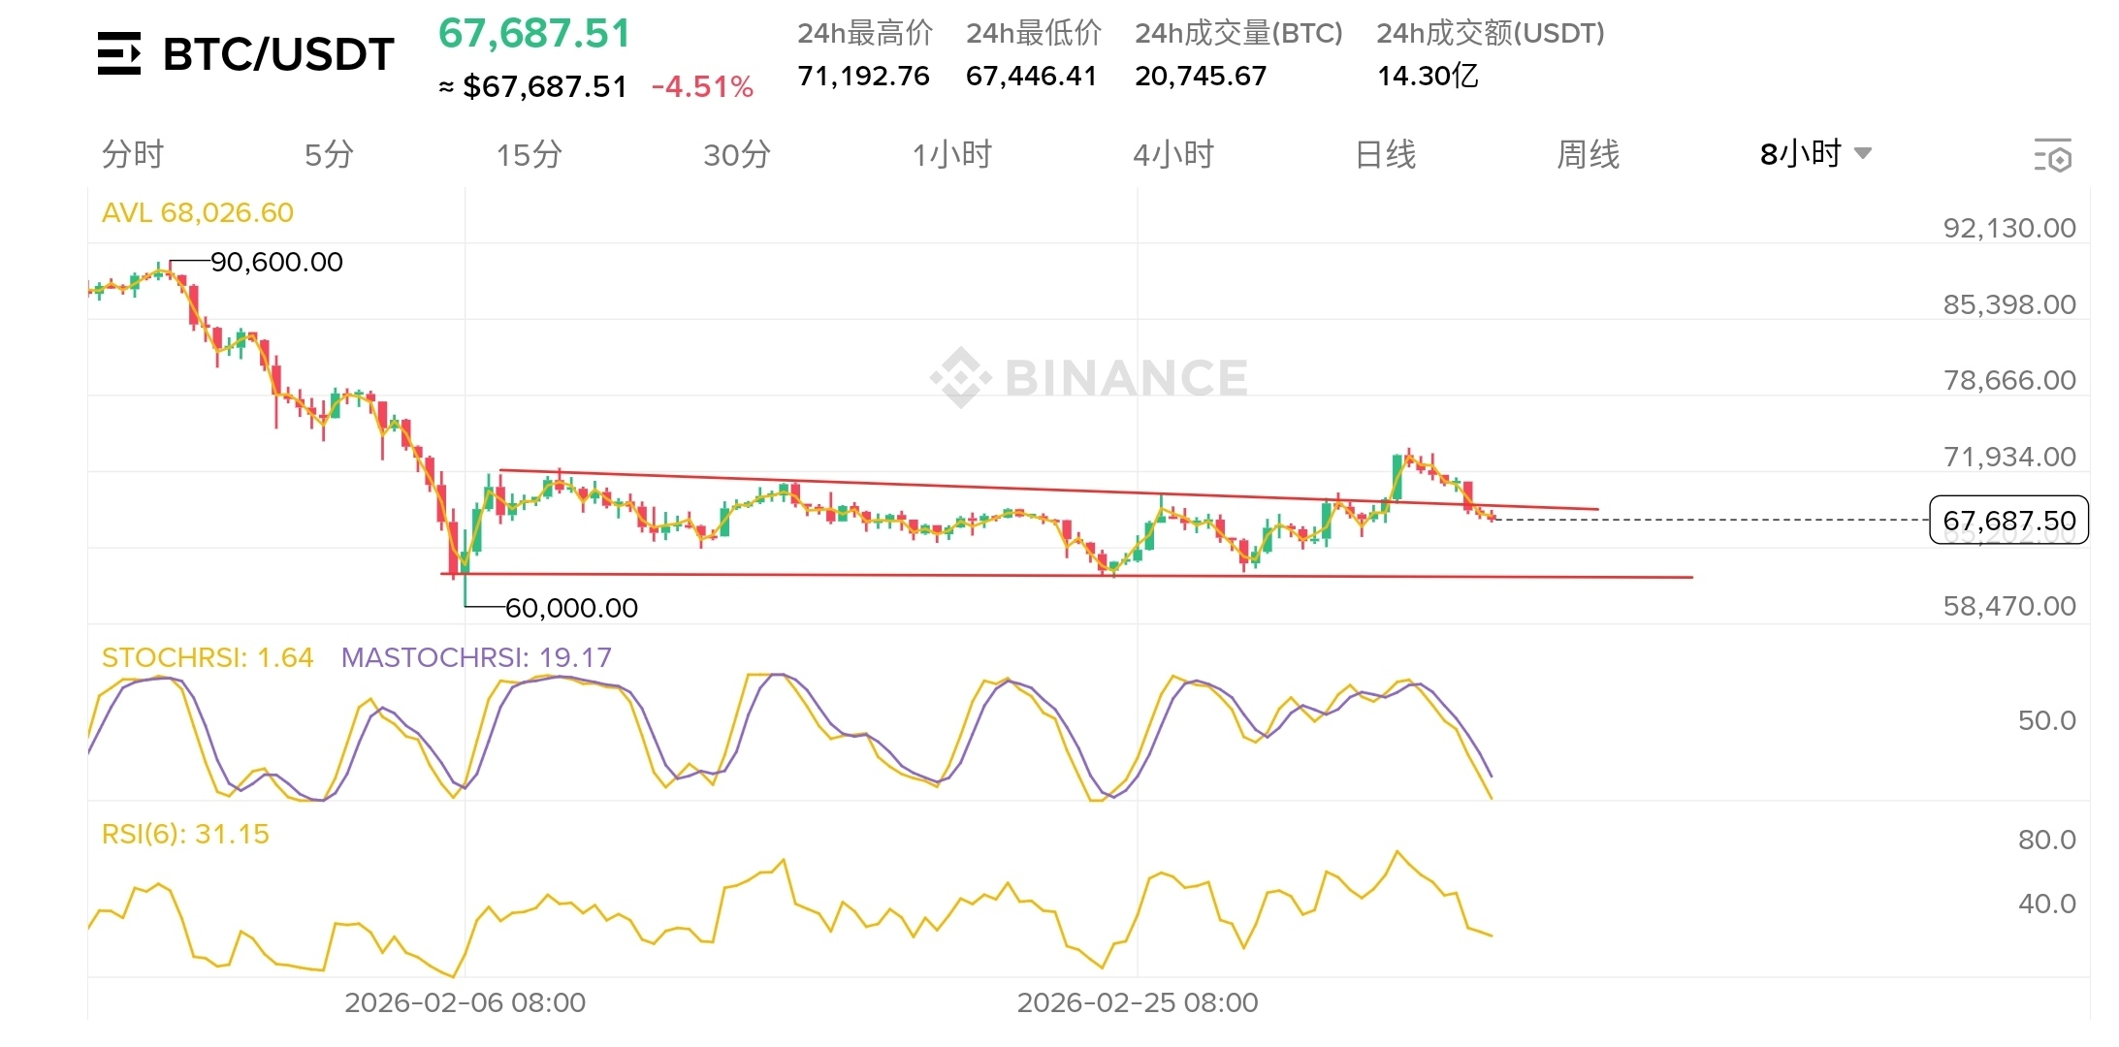Switch to 日线 daily chart
Screen dimensions: 2119x1047
pyautogui.click(x=1385, y=155)
